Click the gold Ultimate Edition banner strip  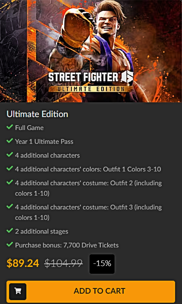click(x=90, y=89)
